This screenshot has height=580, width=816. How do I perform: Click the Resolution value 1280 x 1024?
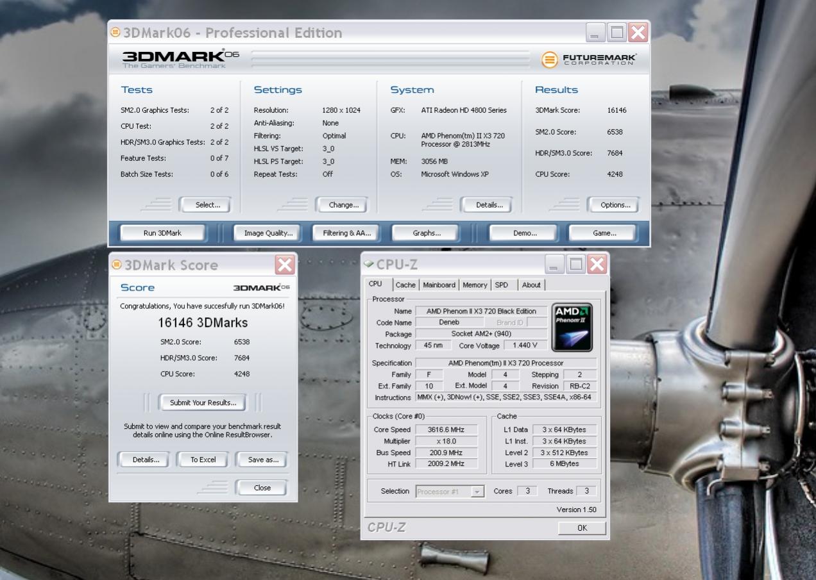(x=341, y=110)
